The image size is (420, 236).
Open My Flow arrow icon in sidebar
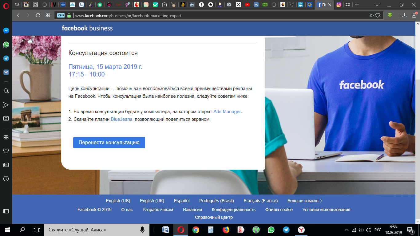(6, 105)
